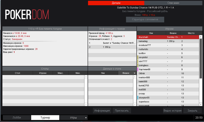Select player row iceinglass

(168, 65)
